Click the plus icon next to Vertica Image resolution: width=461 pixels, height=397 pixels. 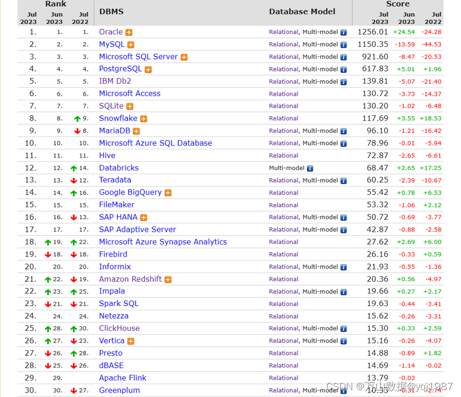point(131,341)
